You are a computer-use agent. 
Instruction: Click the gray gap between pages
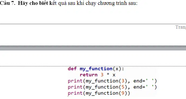[x=93, y=48]
